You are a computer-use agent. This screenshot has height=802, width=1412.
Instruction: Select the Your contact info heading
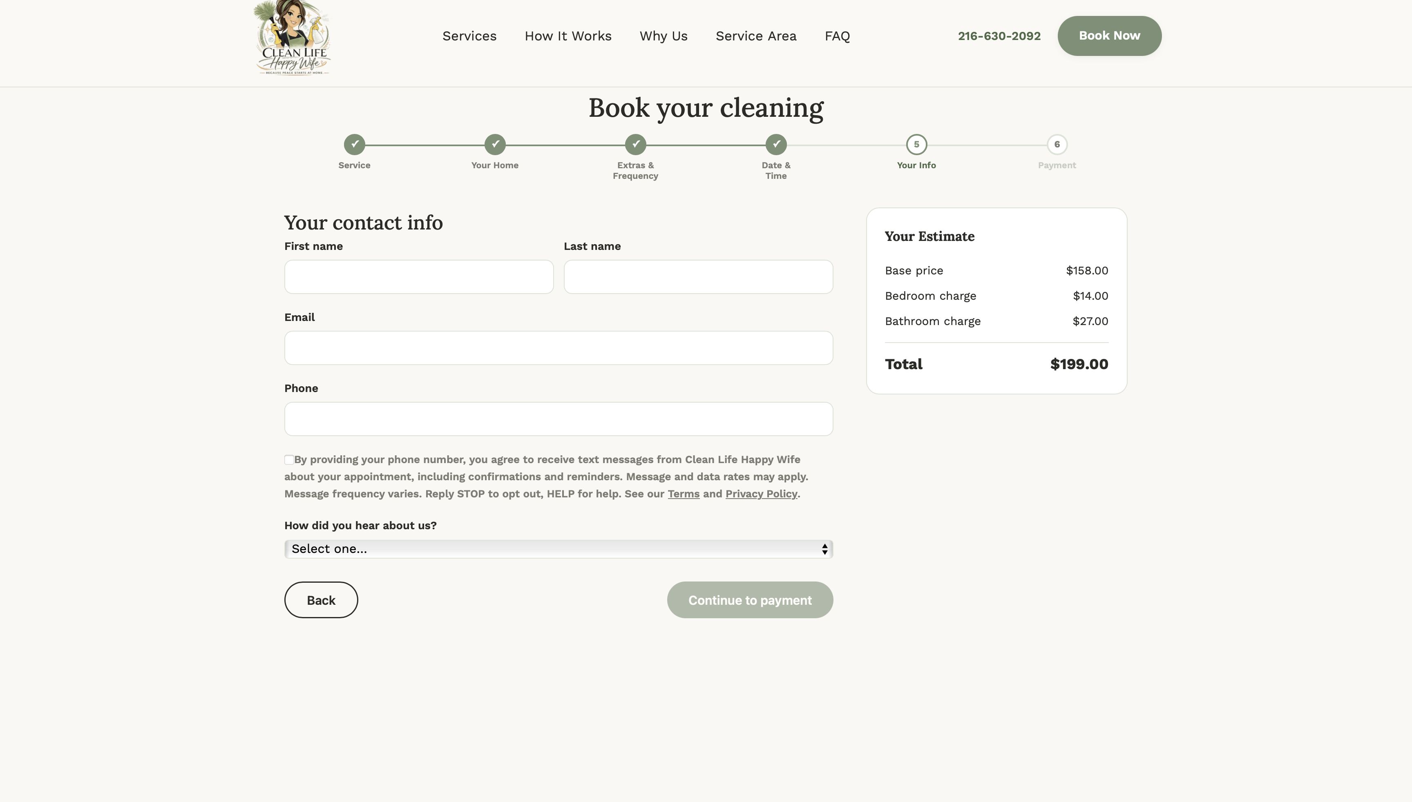tap(363, 223)
